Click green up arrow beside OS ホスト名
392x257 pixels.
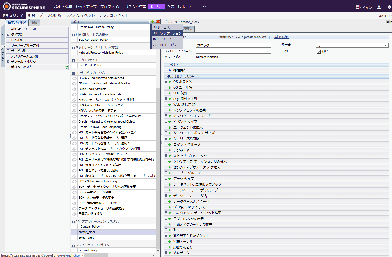pos(170,82)
